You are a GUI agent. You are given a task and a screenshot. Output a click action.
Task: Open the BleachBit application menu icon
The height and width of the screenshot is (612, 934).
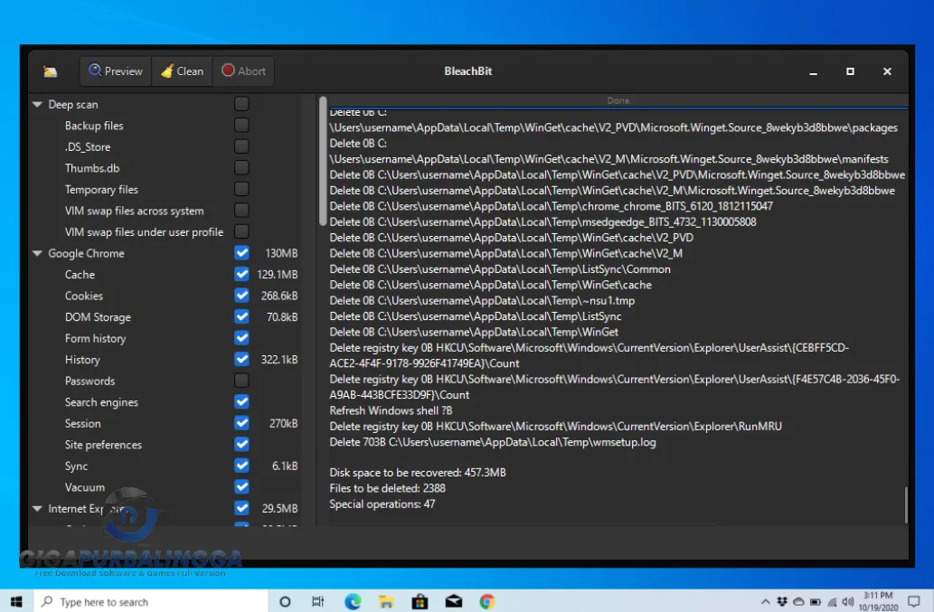[50, 71]
